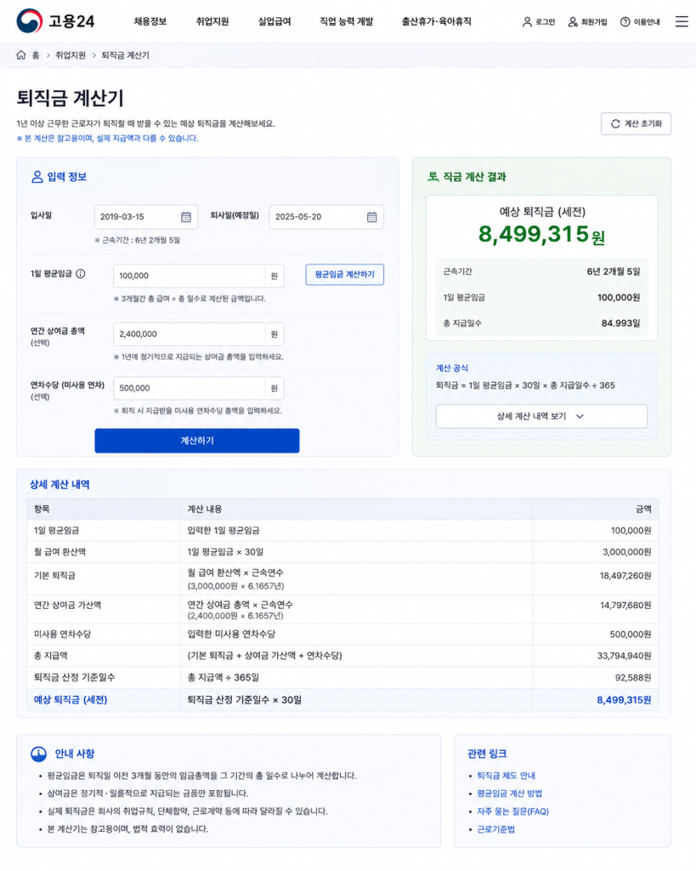This screenshot has width=696, height=871.
Task: Open the 출산휴가·육아휴직 menu
Action: pos(436,21)
